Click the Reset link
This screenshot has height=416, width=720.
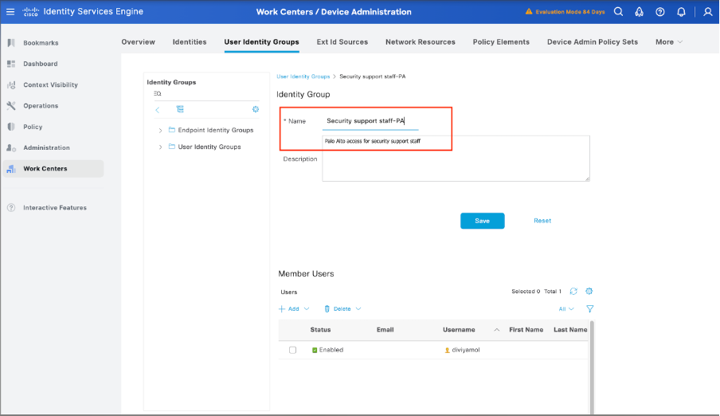point(542,221)
